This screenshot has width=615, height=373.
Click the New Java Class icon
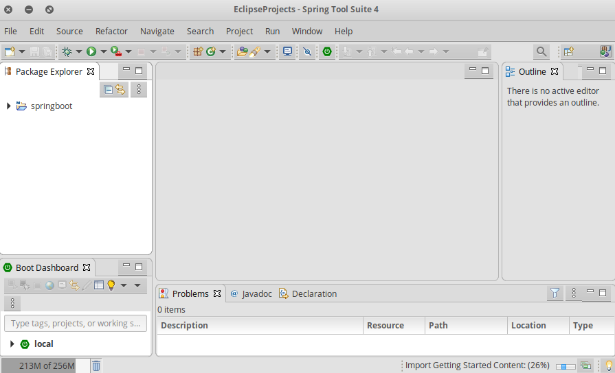coord(211,51)
